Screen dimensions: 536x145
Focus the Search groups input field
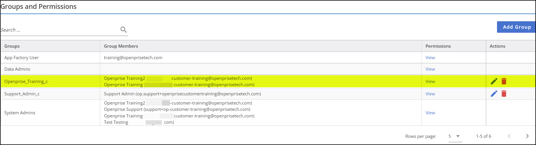click(x=59, y=30)
